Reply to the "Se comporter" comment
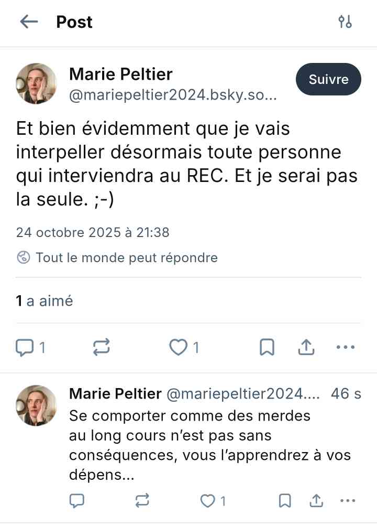Viewport: 377px width, 526px height. coord(77,501)
